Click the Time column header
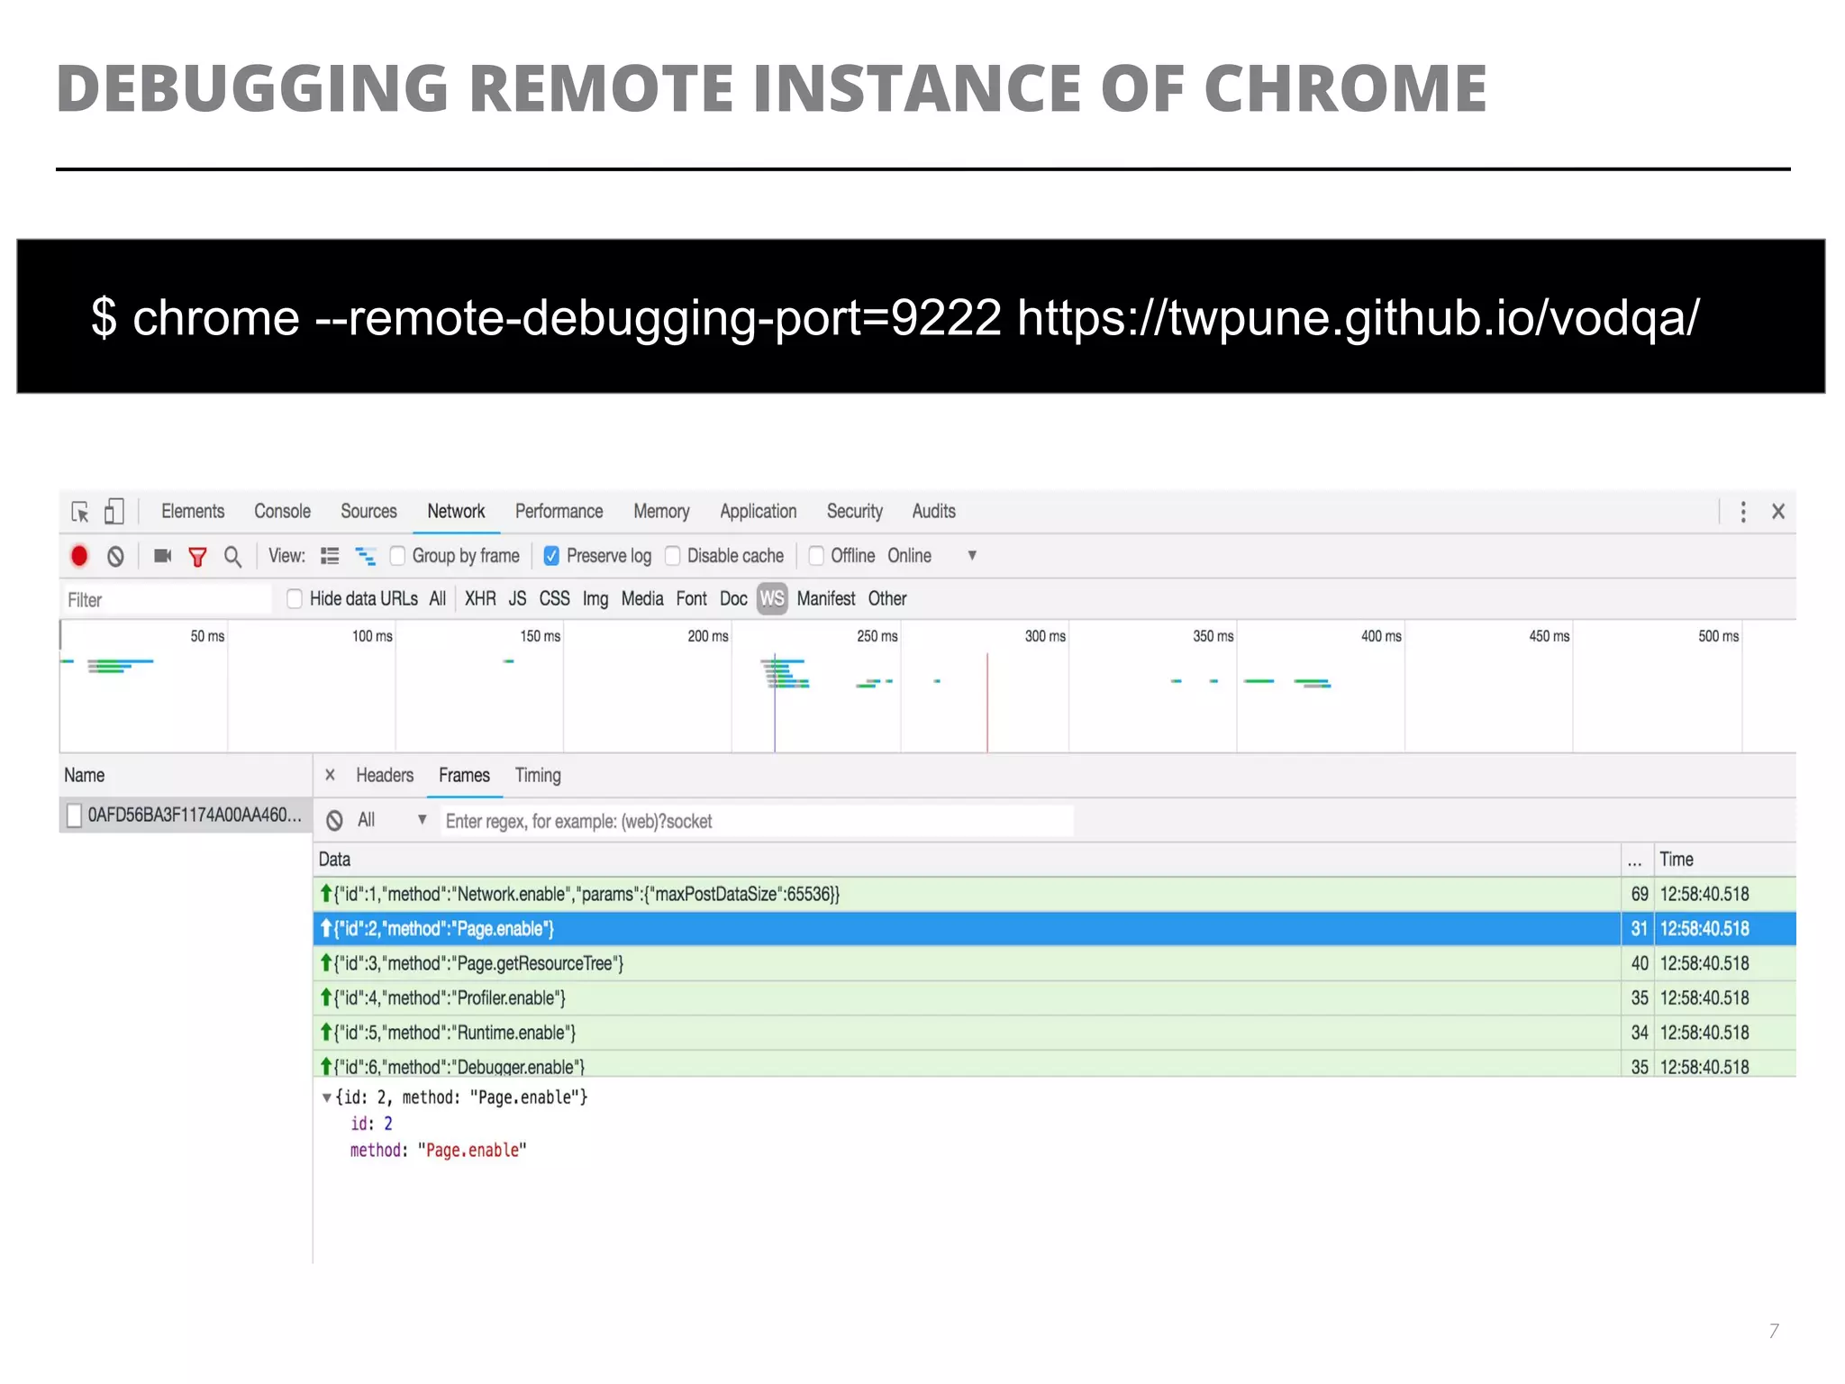Viewport: 1845px width, 1384px height. 1724,860
